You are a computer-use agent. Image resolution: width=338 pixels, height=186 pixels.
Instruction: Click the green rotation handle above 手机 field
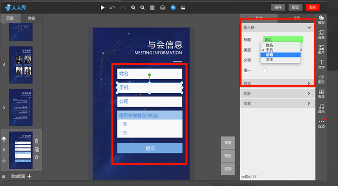[x=149, y=75]
